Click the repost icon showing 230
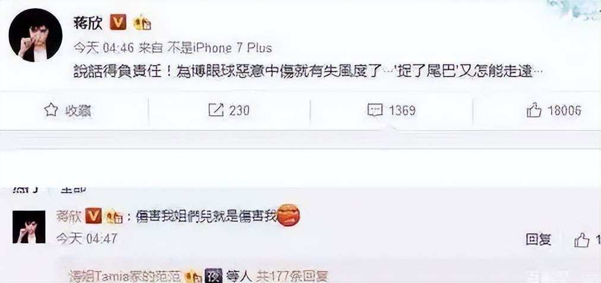The width and height of the screenshot is (601, 283). click(216, 110)
